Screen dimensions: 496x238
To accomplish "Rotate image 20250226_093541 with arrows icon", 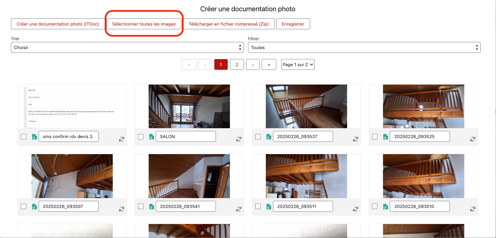I will coord(238,209).
